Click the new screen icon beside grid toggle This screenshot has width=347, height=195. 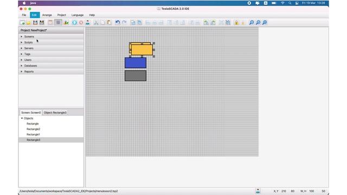pos(50,23)
